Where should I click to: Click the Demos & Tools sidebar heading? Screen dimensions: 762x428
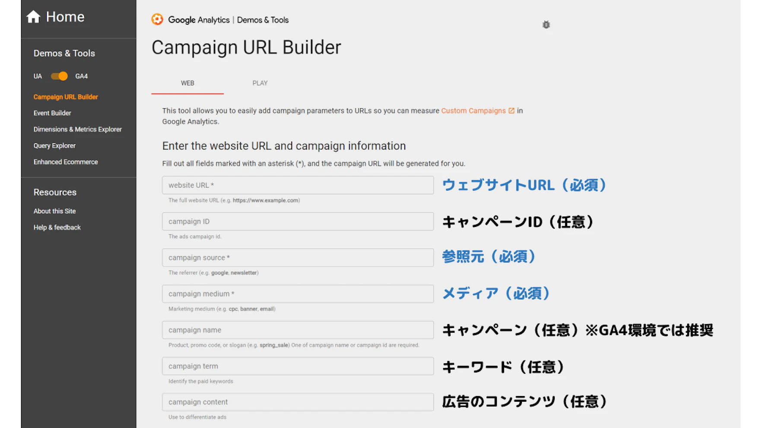point(64,53)
